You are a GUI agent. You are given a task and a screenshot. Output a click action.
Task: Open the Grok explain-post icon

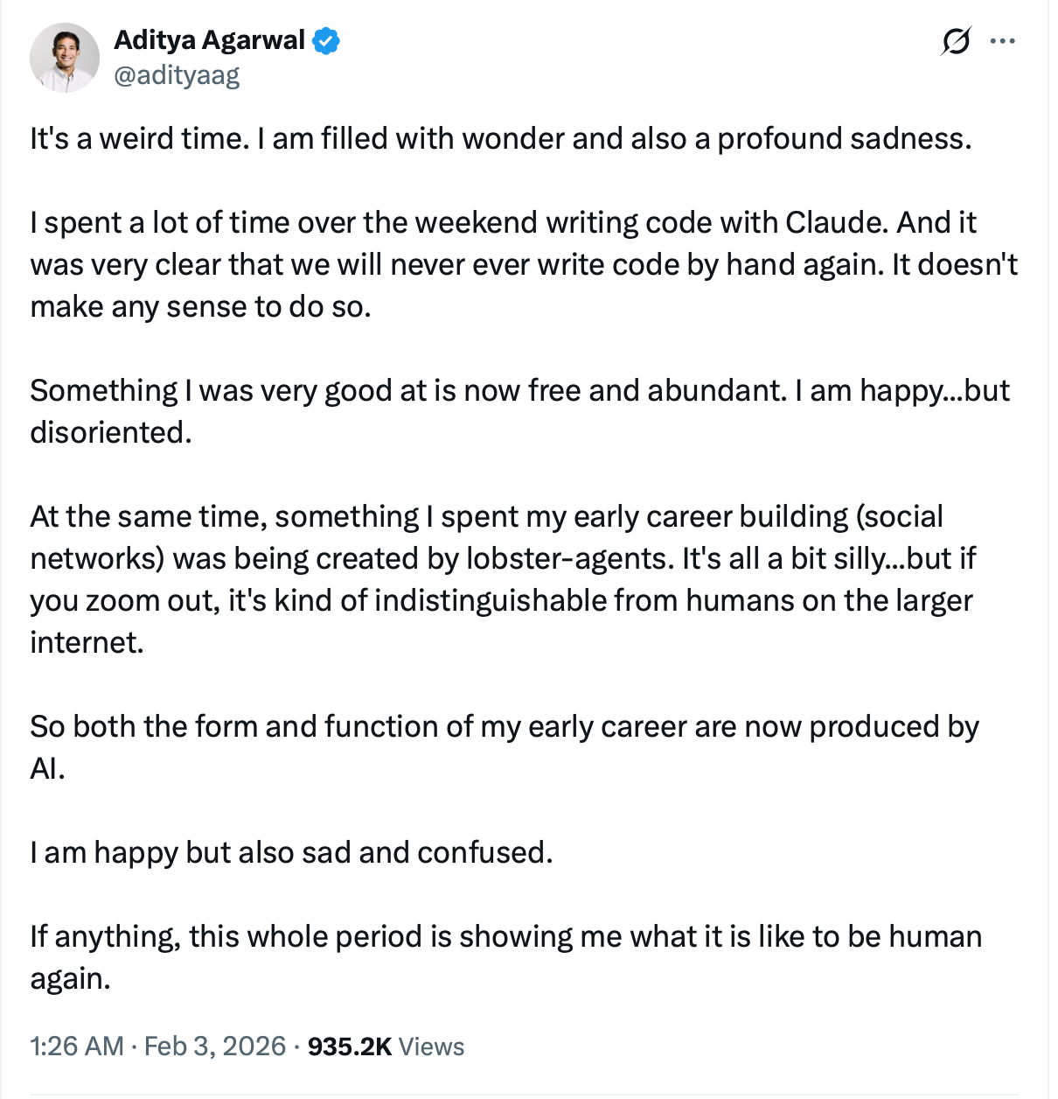point(956,41)
